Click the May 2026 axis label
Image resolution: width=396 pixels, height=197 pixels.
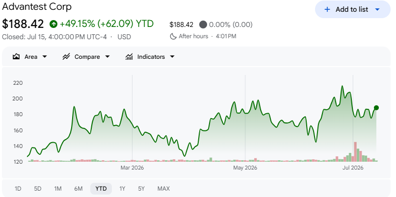pos(245,168)
